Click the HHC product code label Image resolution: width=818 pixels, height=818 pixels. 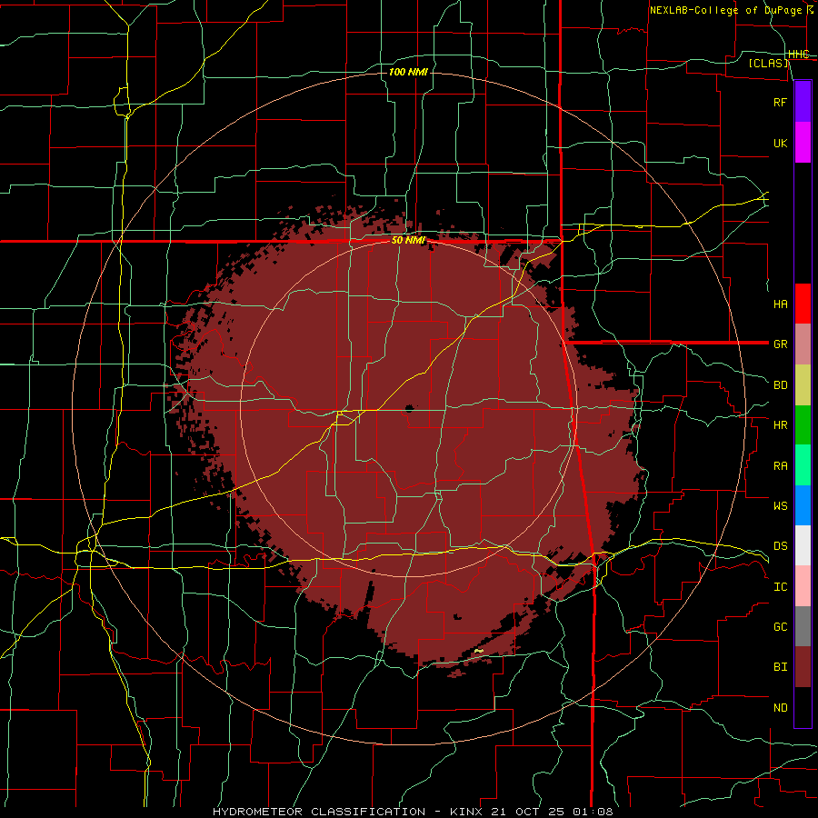pos(798,55)
